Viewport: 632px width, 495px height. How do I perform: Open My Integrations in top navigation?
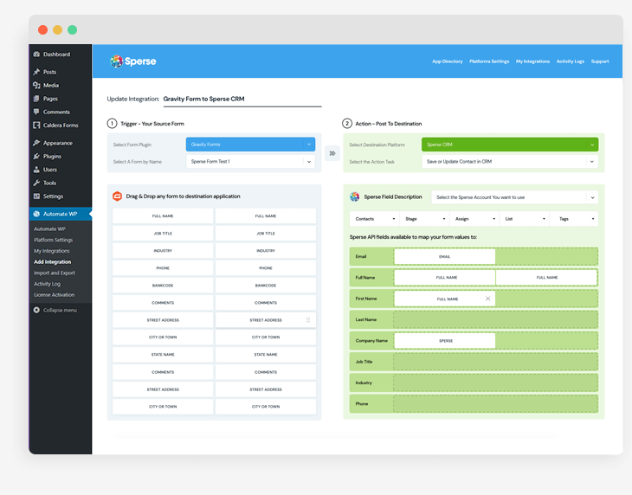click(532, 61)
